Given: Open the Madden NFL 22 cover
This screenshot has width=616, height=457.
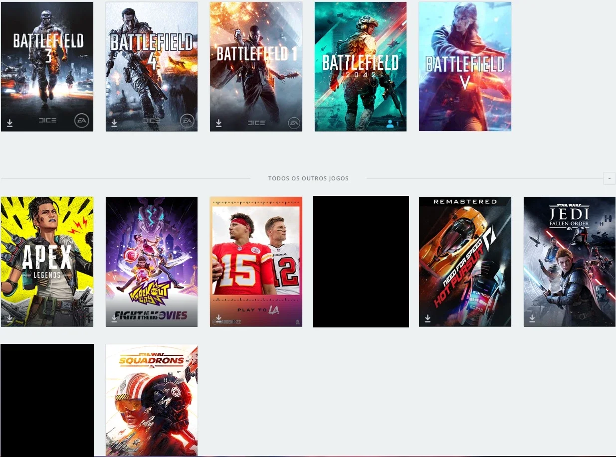Looking at the screenshot, I should tap(256, 262).
